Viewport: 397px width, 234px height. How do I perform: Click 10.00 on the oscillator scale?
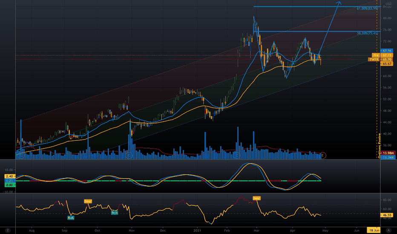9,170
